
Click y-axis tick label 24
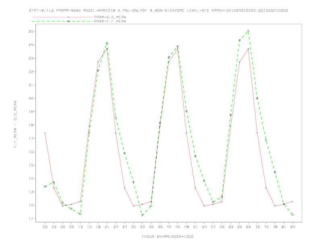coord(31,45)
